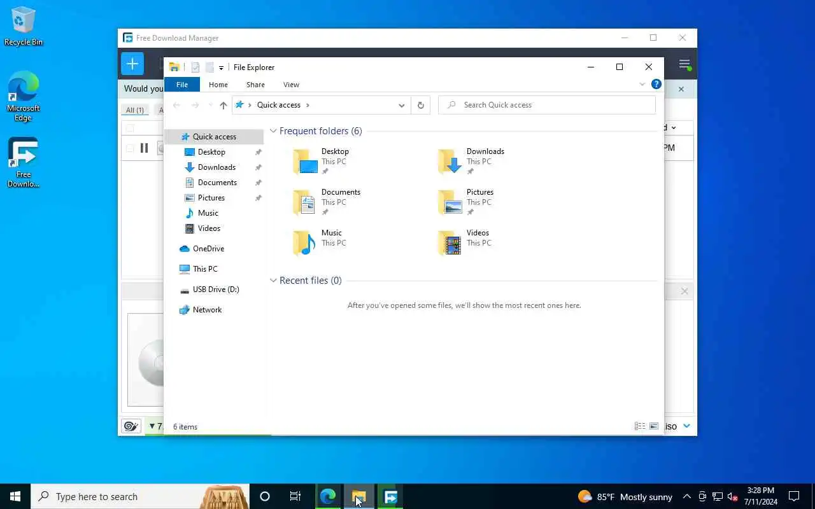Collapse the Recent files group
This screenshot has width=815, height=509.
pyautogui.click(x=273, y=281)
